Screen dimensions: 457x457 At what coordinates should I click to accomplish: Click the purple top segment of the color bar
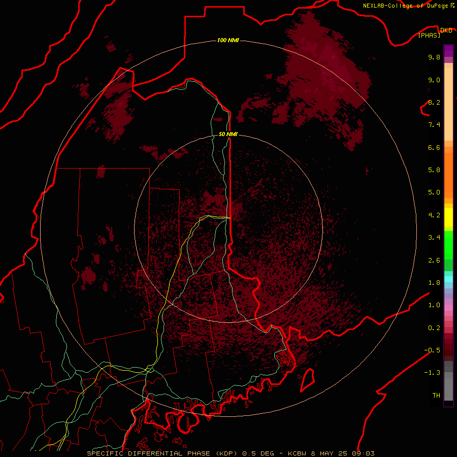[x=448, y=51]
